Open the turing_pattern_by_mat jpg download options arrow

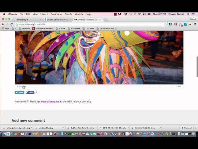32,128
